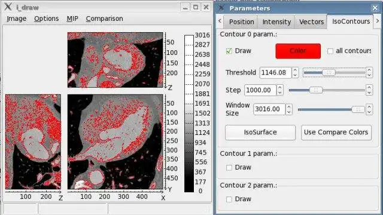
Task: Click the Contour 2 param. label
Action: pos(248,185)
